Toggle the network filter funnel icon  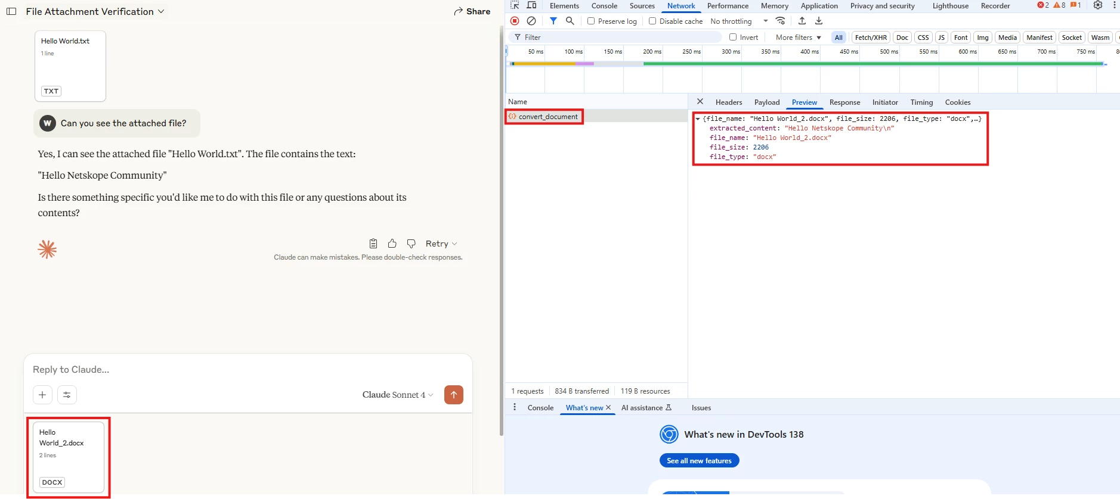(553, 21)
